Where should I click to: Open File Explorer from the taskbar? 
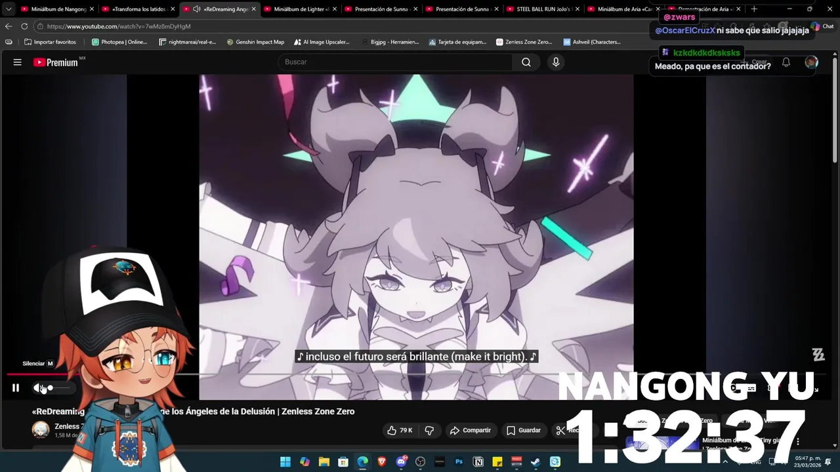(324, 462)
